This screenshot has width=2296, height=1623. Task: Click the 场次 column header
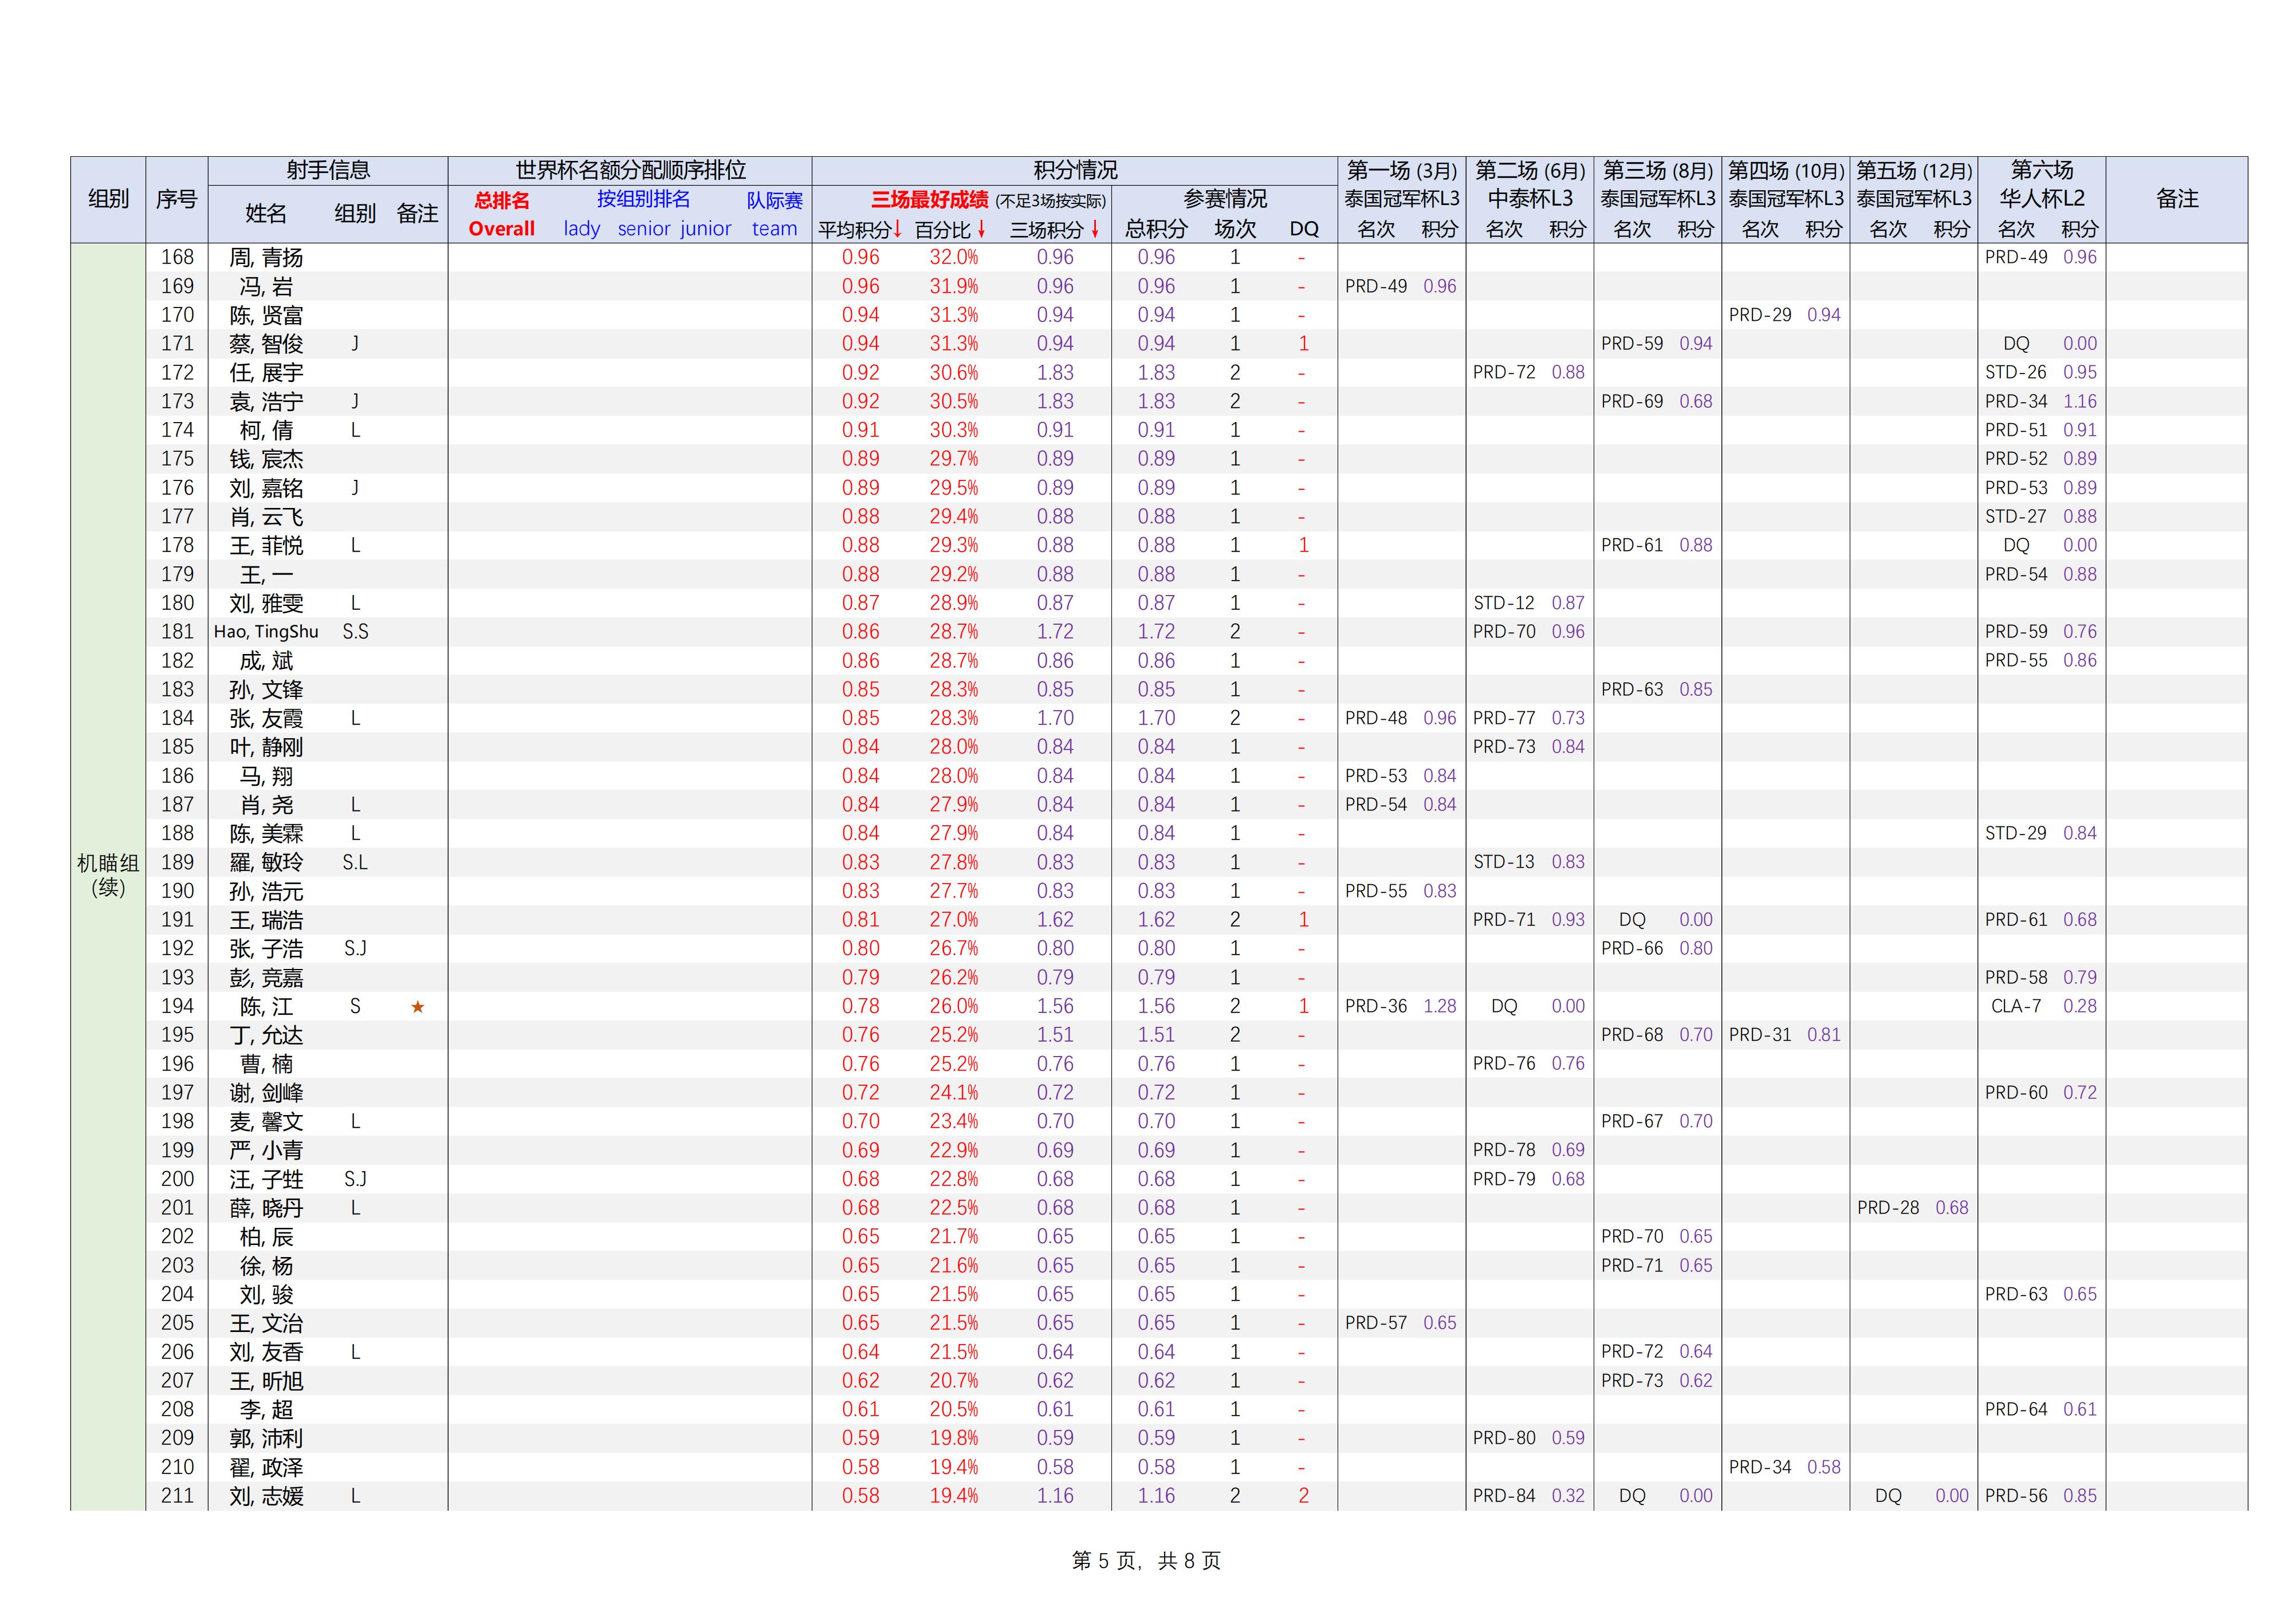coord(1235,229)
